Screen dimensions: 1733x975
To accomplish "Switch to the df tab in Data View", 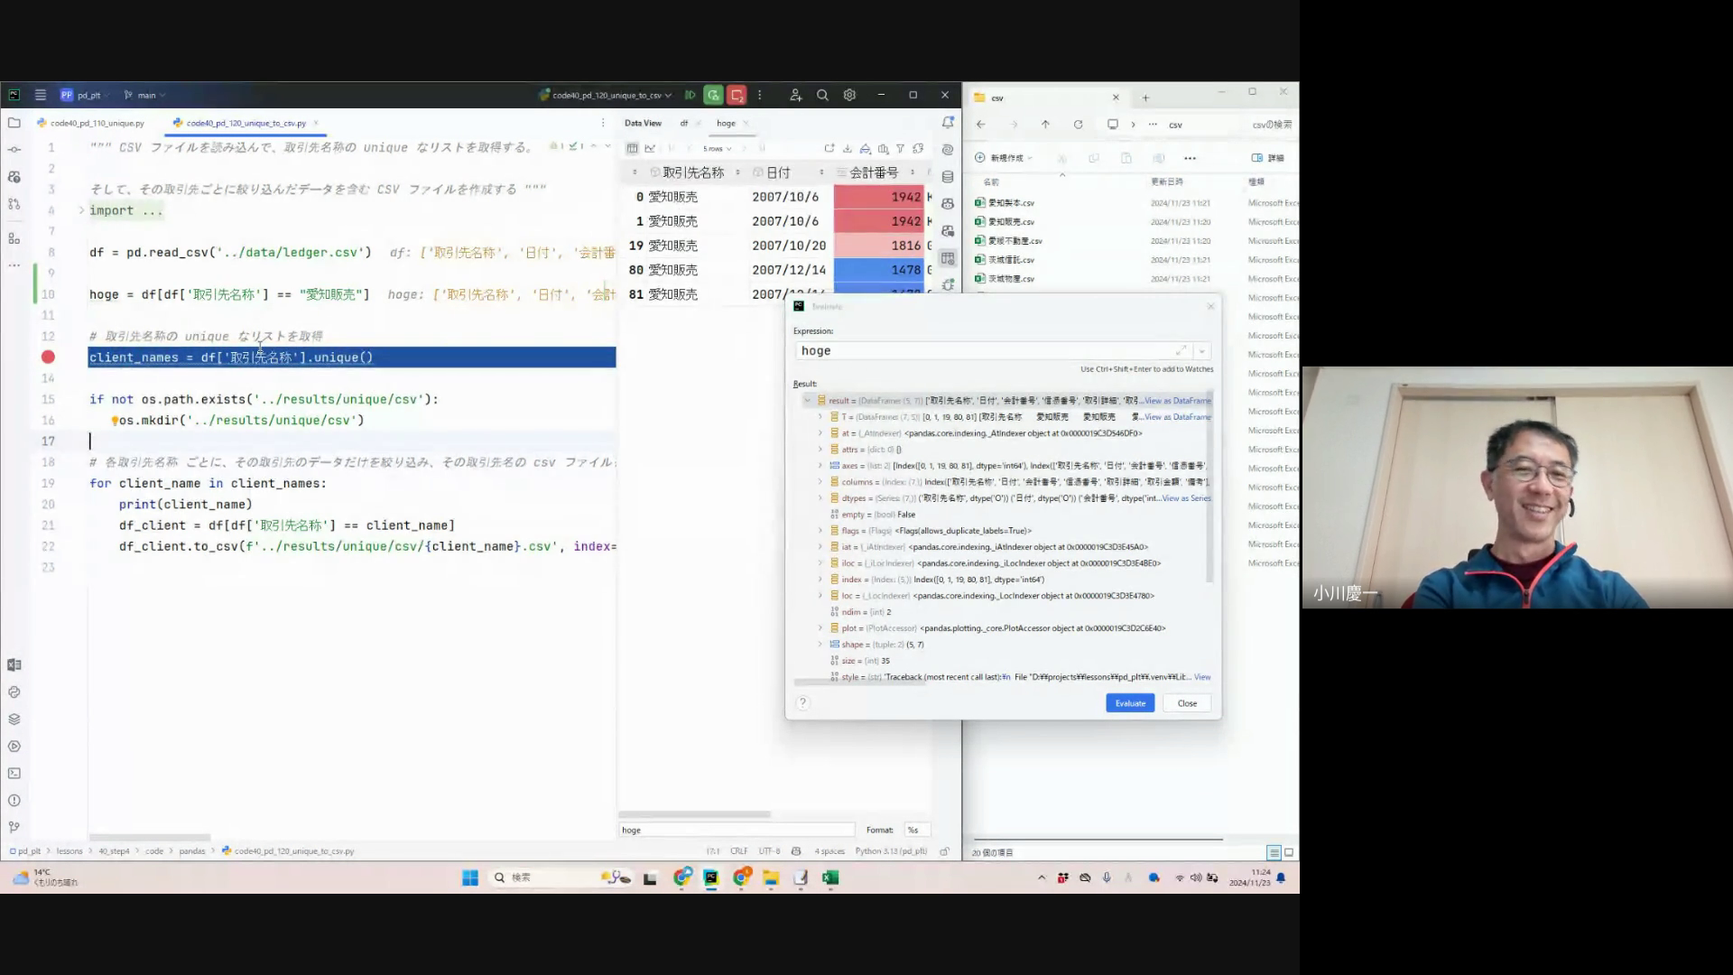I will (684, 123).
